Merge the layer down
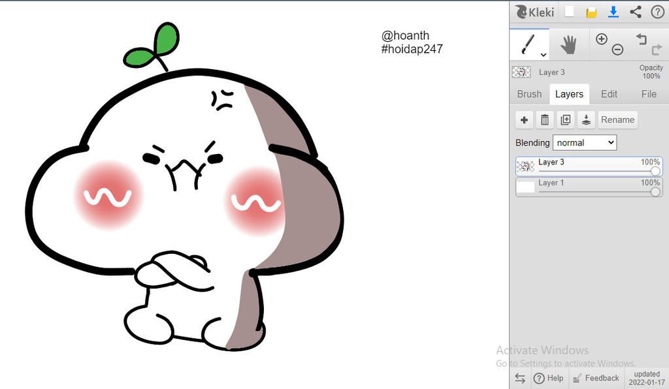Screen dimensions: 669x389 click(x=586, y=120)
